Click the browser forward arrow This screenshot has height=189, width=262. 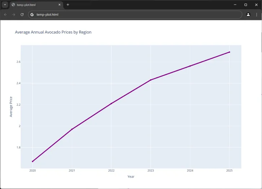click(x=14, y=15)
